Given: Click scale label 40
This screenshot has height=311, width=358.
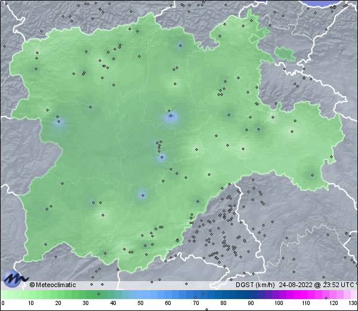Looking at the screenshot, I should click(113, 303).
